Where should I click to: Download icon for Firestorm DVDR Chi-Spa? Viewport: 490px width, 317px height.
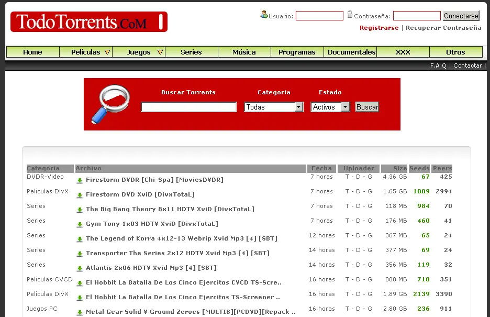coord(80,180)
